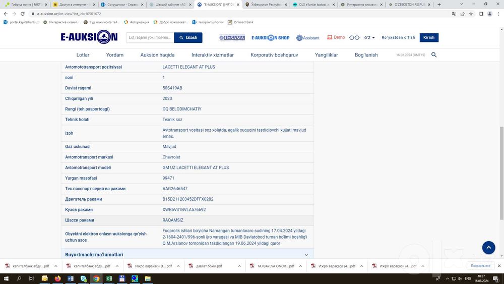The height and width of the screenshot is (284, 504).
Task: Reload the current page
Action: (x=23, y=14)
